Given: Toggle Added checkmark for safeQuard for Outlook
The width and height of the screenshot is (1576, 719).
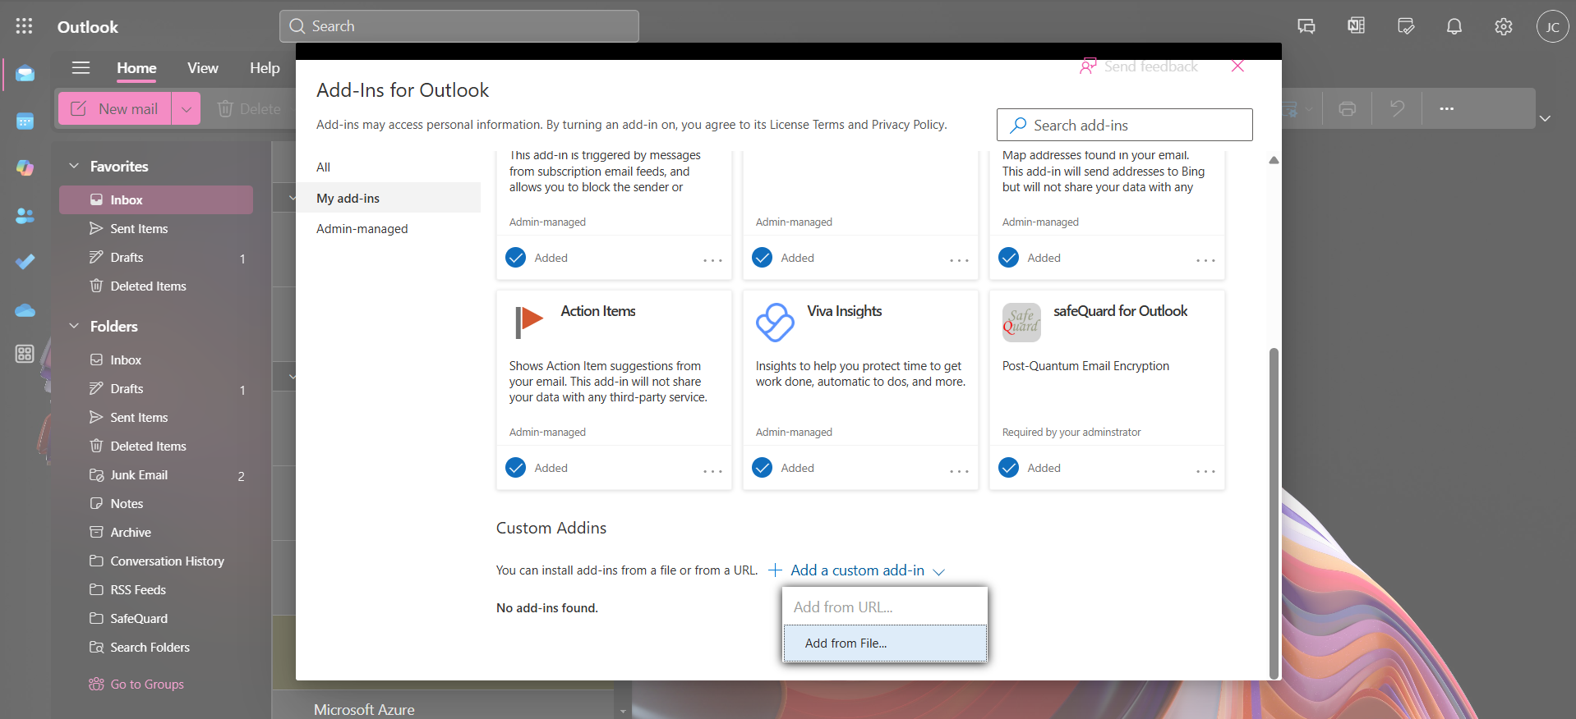Looking at the screenshot, I should click(x=1009, y=468).
